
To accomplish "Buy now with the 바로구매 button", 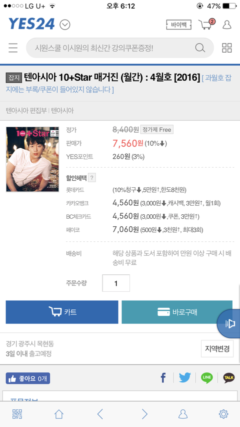I will [x=177, y=312].
